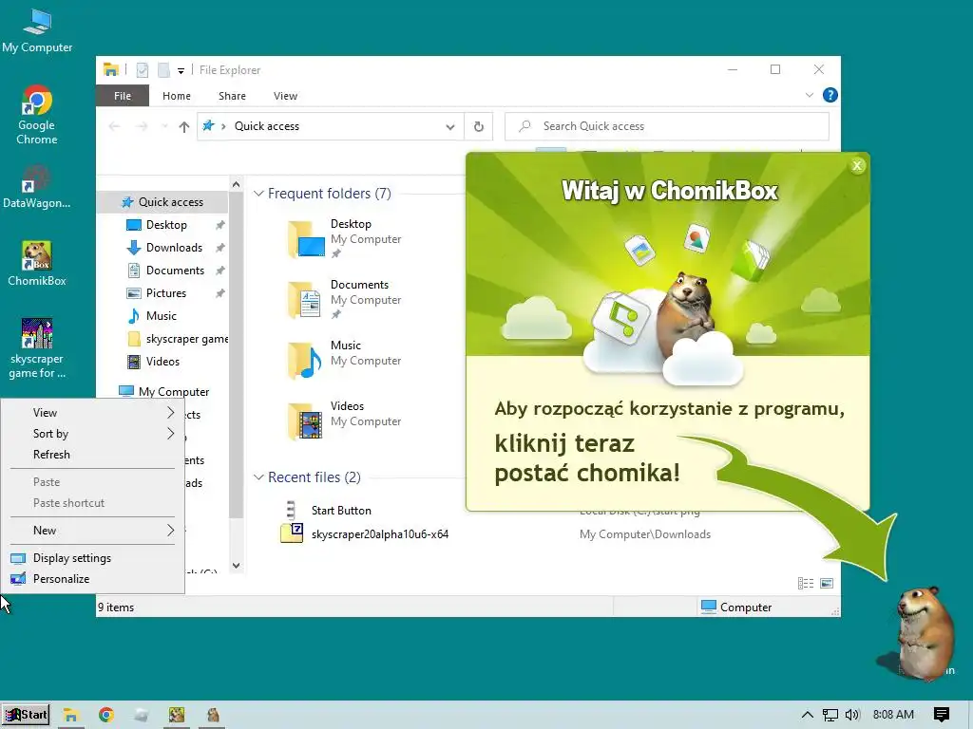
Task: Select the ChomikBox desktop shortcut icon
Action: (x=37, y=264)
